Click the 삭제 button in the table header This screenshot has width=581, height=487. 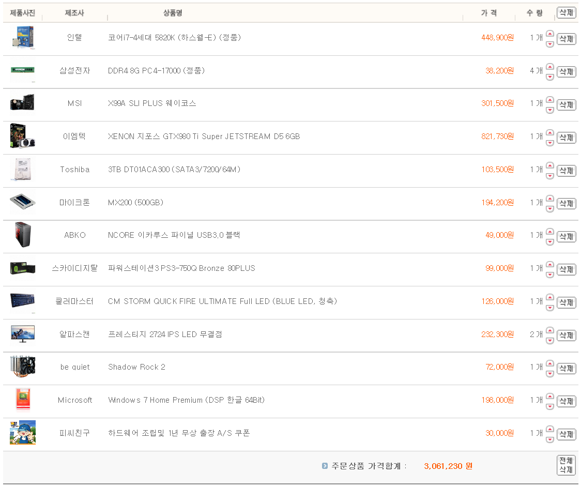click(x=566, y=12)
